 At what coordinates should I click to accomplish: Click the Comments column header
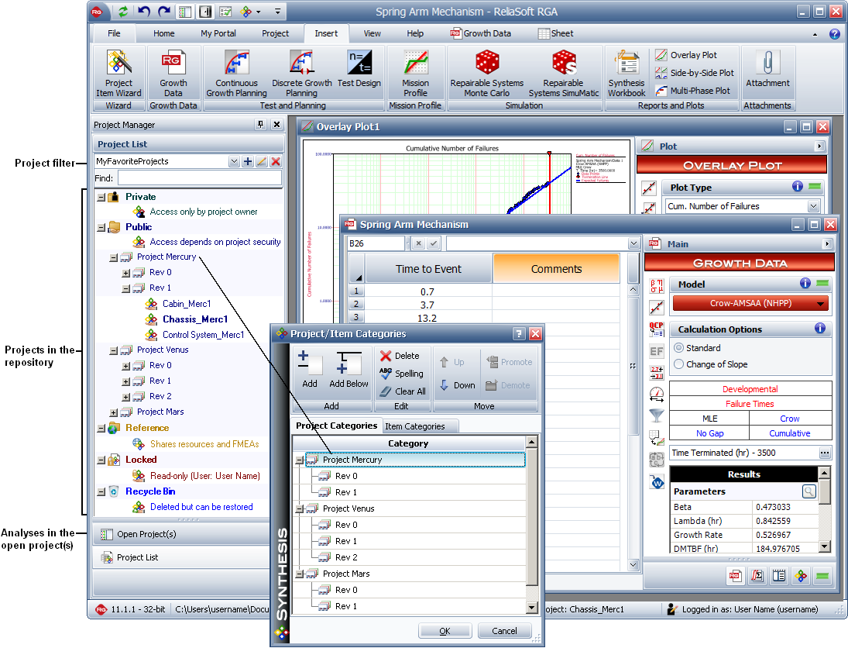557,269
